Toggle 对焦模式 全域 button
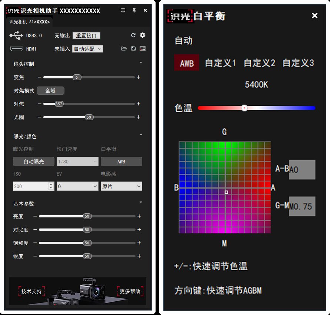 pos(50,91)
